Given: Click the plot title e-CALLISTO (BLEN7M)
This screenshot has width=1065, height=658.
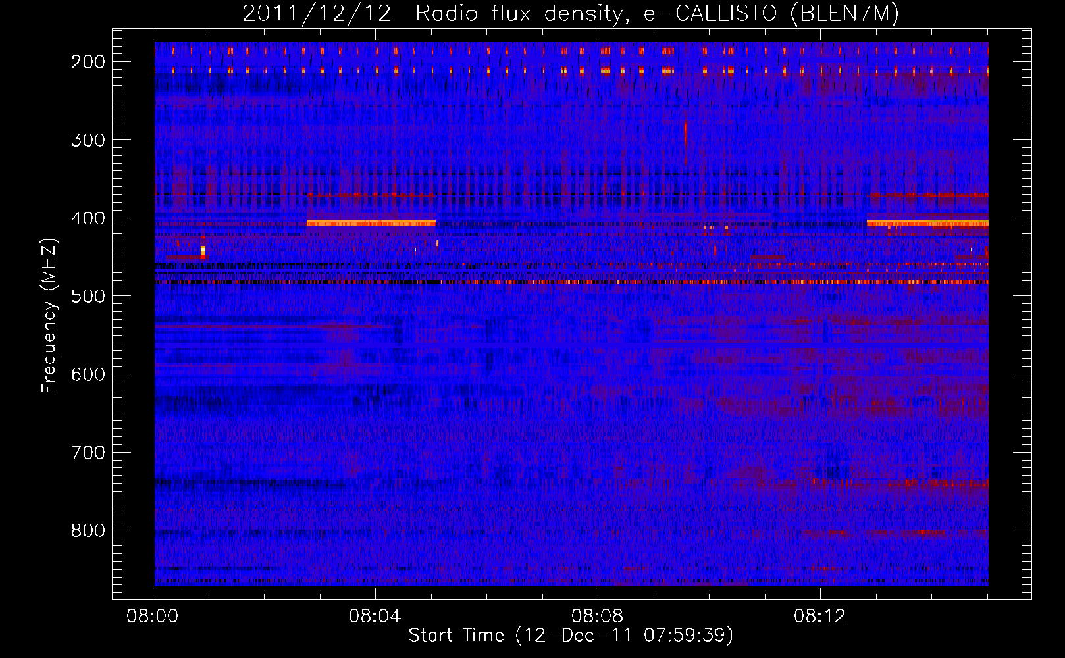Looking at the screenshot, I should pyautogui.click(x=771, y=14).
